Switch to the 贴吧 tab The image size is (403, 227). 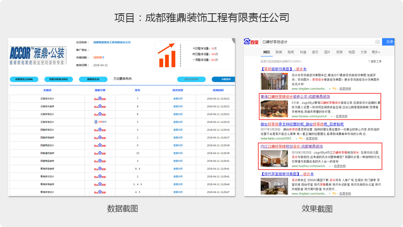click(x=291, y=52)
